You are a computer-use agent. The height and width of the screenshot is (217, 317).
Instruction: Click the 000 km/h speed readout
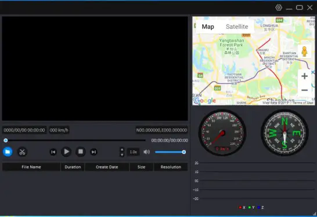click(59, 130)
